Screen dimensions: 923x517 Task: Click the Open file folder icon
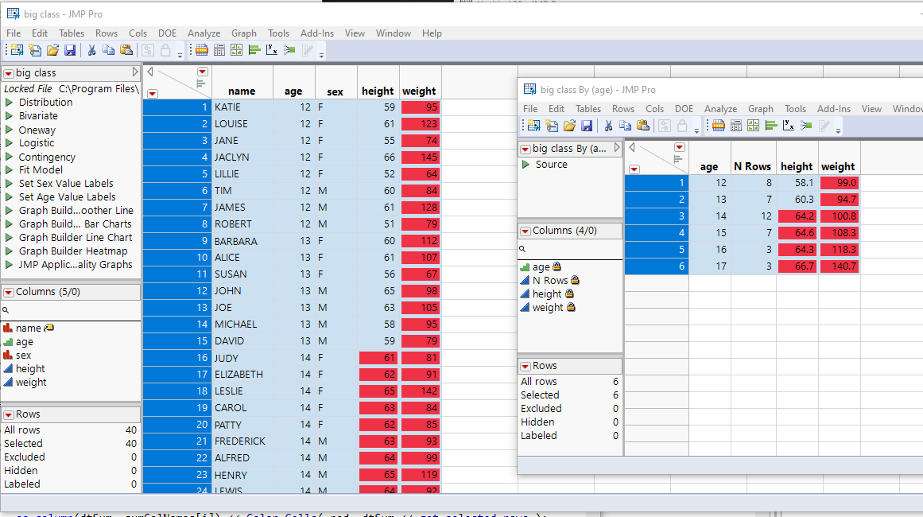[x=52, y=51]
